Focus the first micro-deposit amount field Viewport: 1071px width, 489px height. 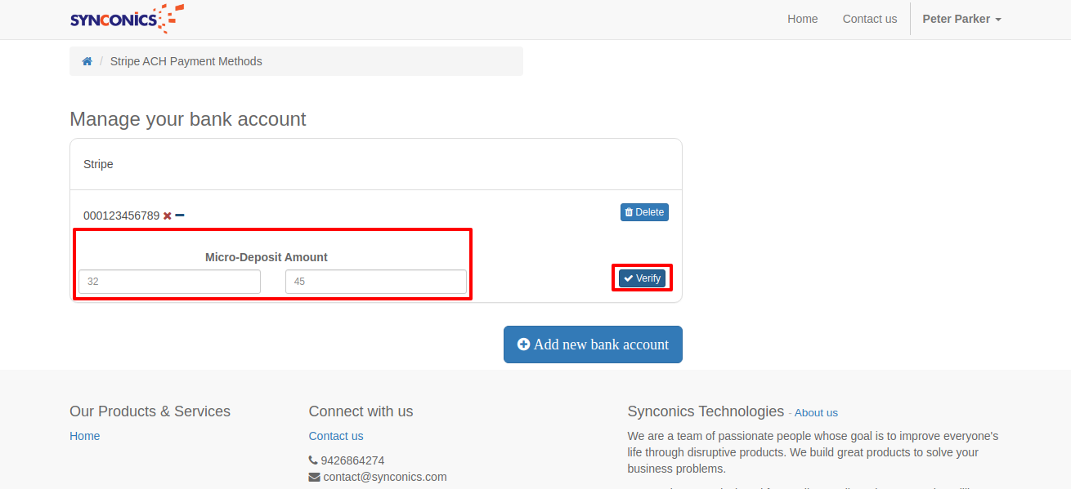click(x=169, y=282)
